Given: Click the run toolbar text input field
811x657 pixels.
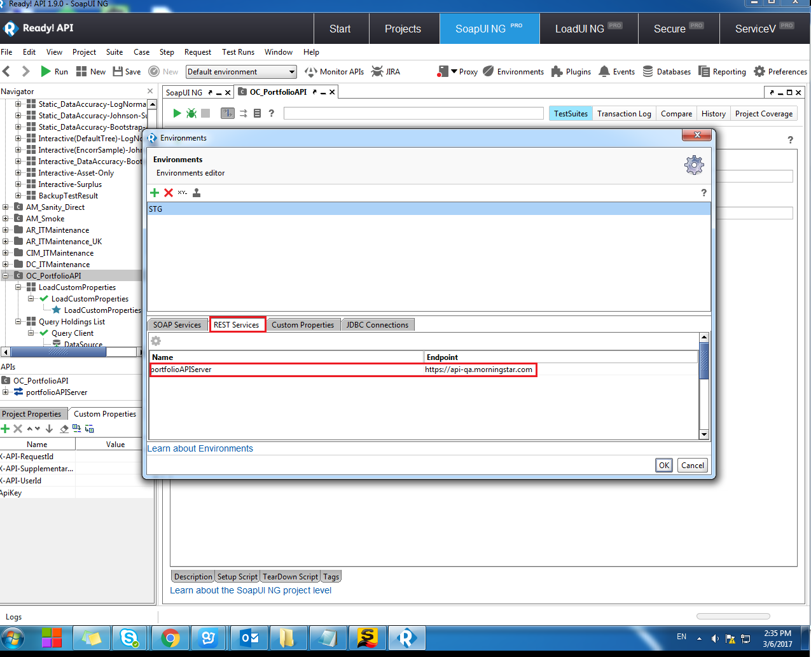Looking at the screenshot, I should pyautogui.click(x=413, y=113).
